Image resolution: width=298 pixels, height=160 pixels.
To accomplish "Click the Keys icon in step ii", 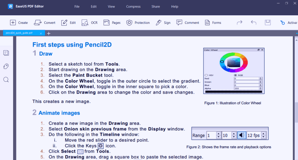I will [x=101, y=146].
